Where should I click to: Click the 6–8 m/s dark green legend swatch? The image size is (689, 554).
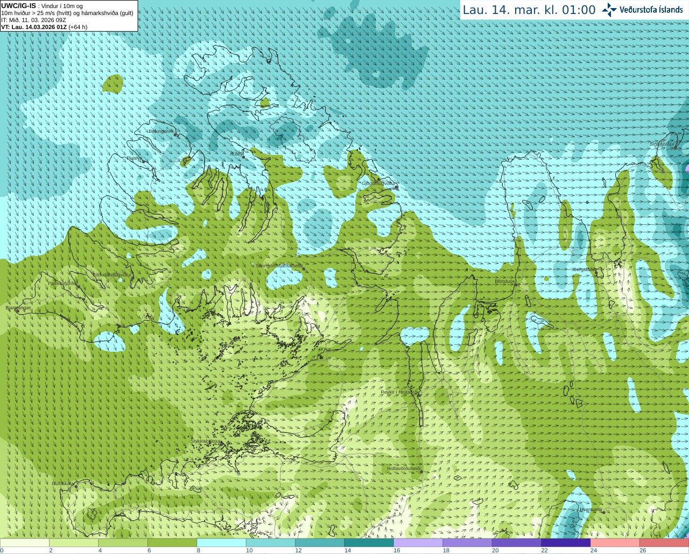pos(172,543)
